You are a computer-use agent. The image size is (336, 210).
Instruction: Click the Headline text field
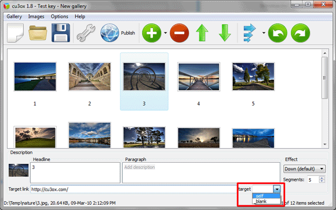click(x=75, y=172)
